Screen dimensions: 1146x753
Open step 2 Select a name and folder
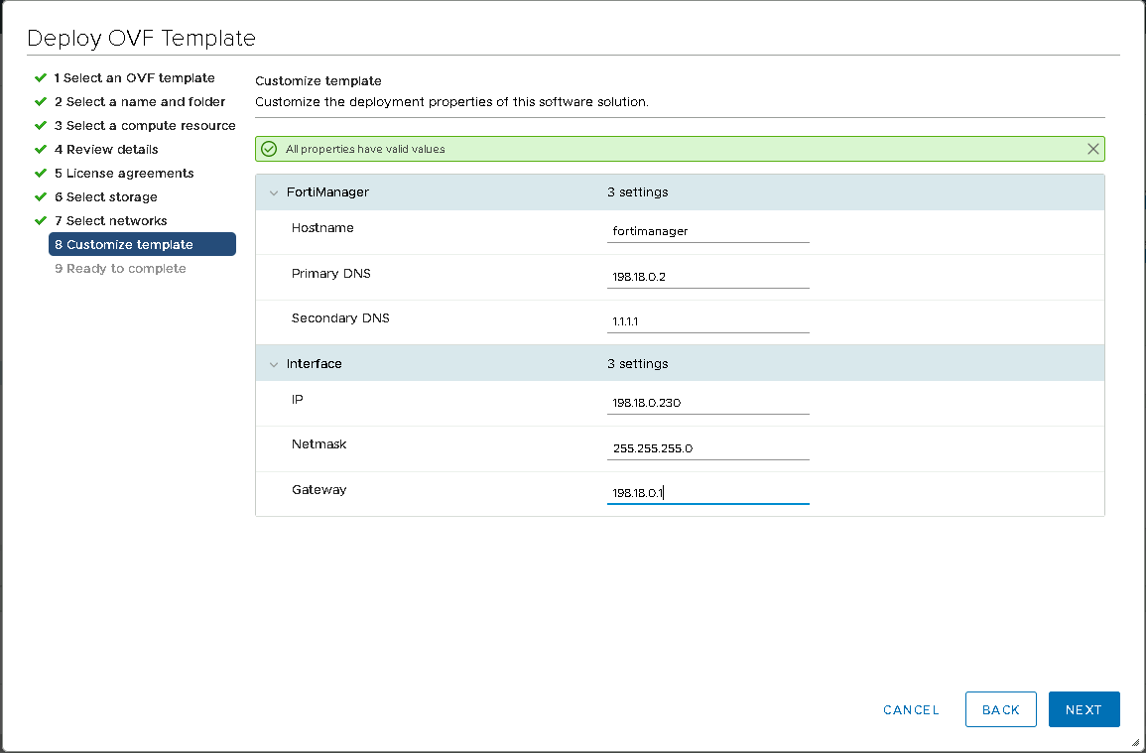click(x=139, y=102)
